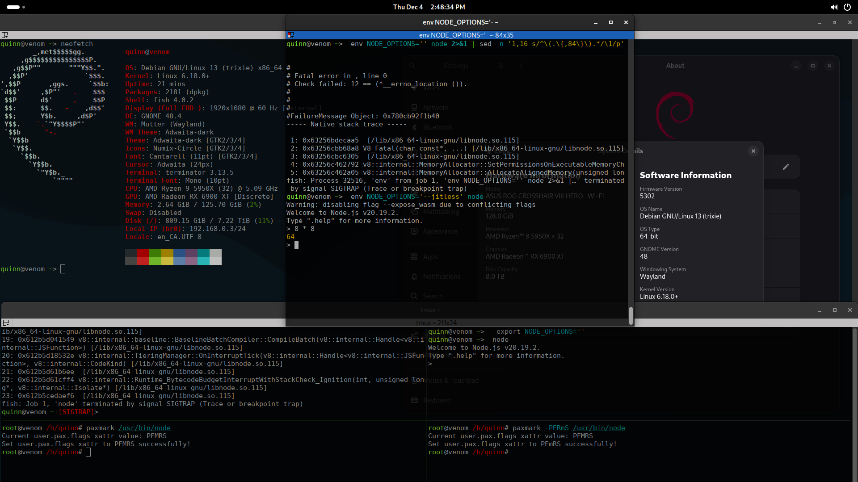Click 'Welcome to Node.js v20.19.2.' in right tmux pane
The image size is (858, 482).
pos(484,348)
